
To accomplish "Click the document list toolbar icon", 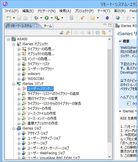I will 71,18.
